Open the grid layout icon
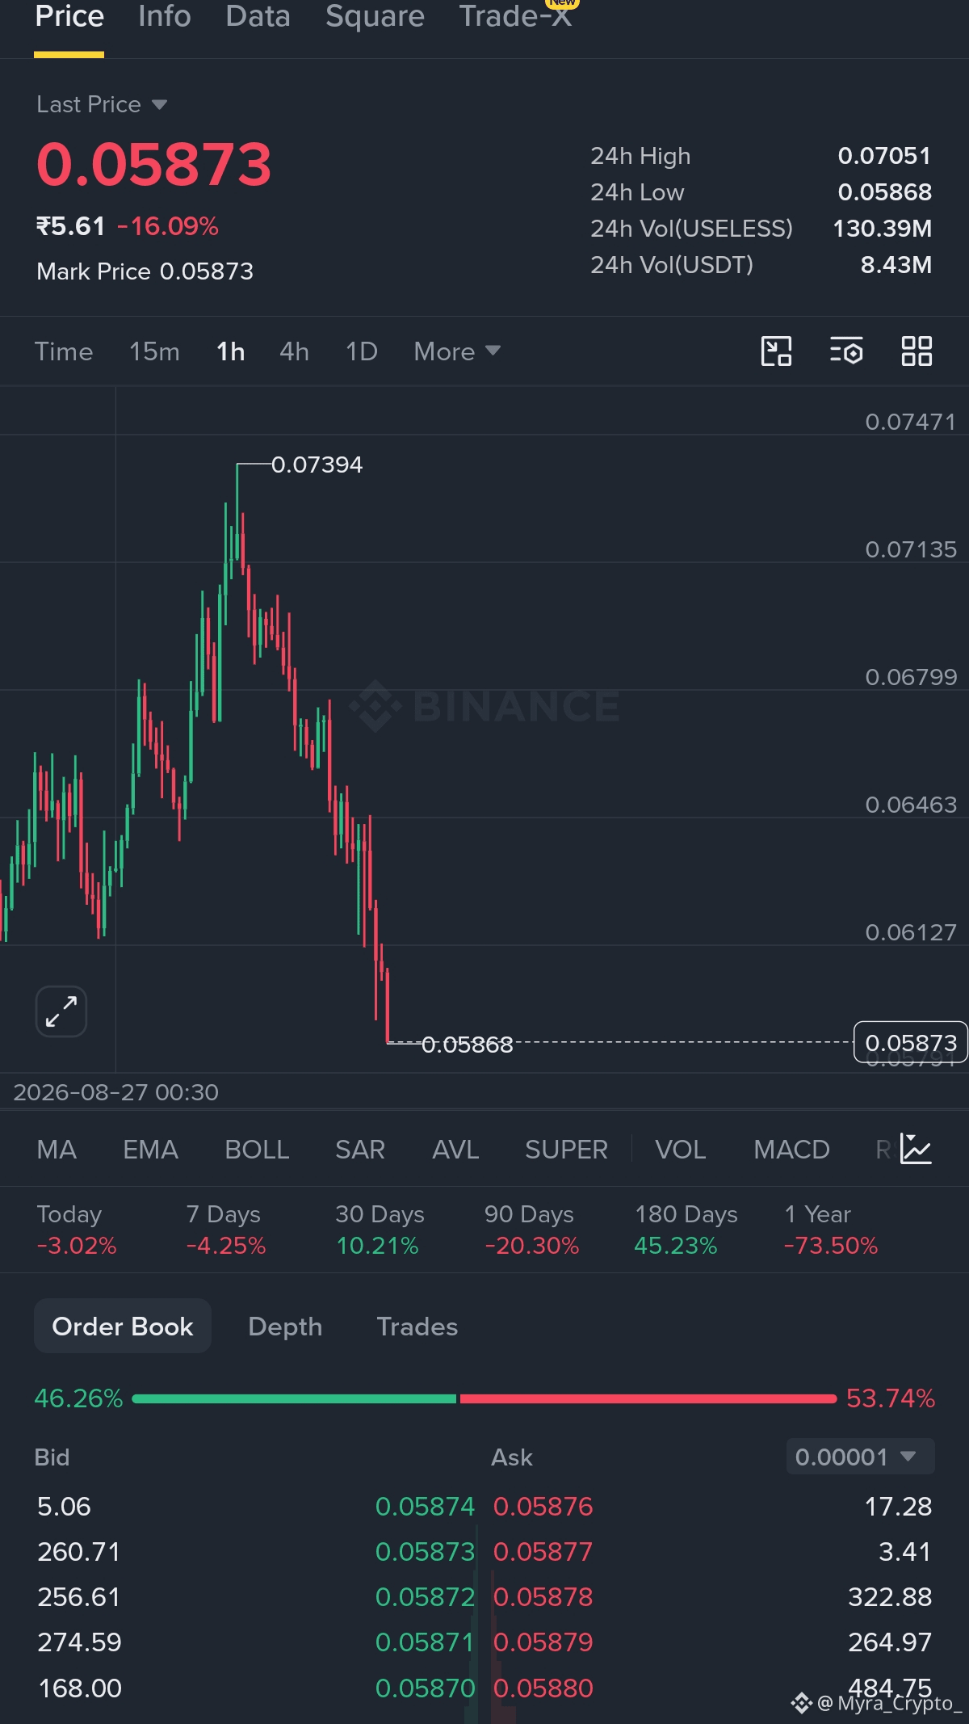The width and height of the screenshot is (969, 1724). (917, 351)
